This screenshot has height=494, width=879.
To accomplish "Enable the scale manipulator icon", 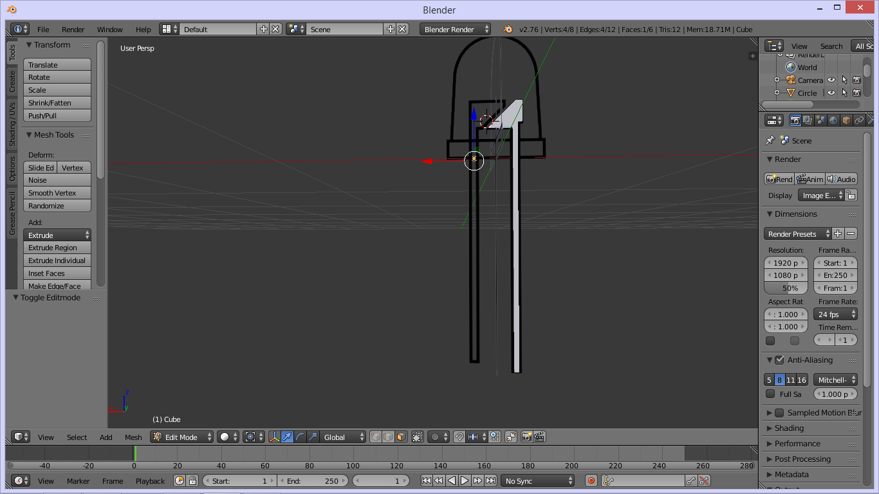I will click(x=313, y=437).
